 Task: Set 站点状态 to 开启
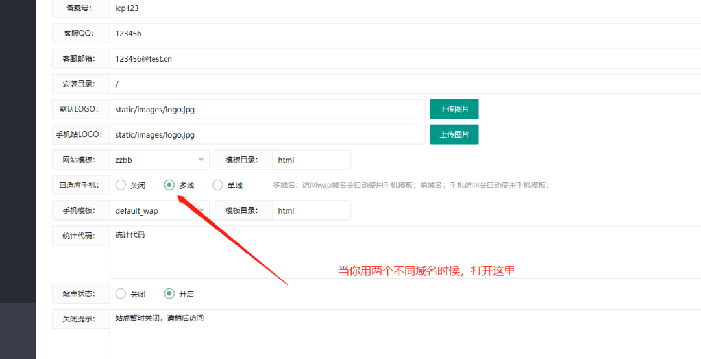[x=169, y=293]
